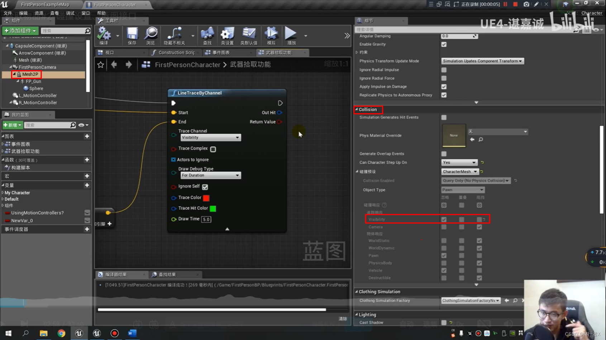
Task: Open Physics Transform Update Mode dropdown
Action: [482, 61]
